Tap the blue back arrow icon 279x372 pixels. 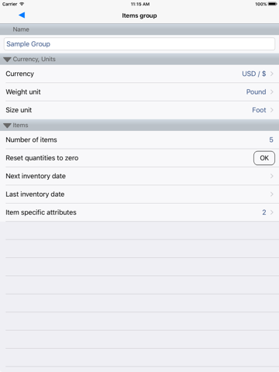point(22,15)
